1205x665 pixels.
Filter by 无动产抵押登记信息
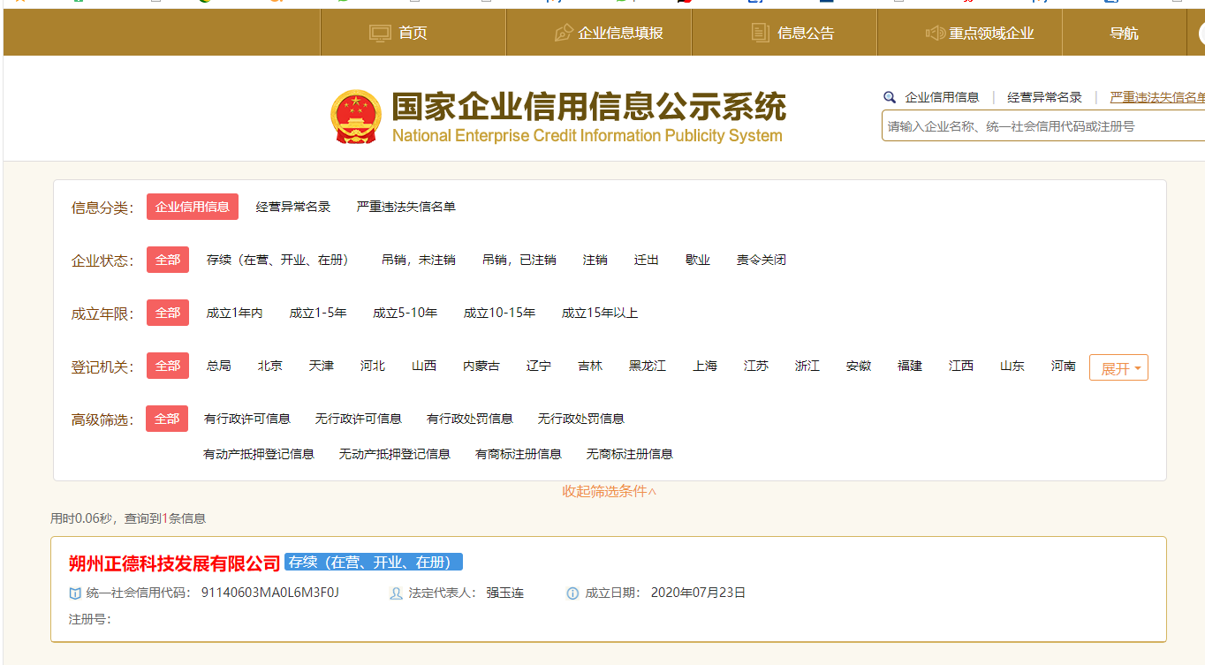tap(395, 454)
